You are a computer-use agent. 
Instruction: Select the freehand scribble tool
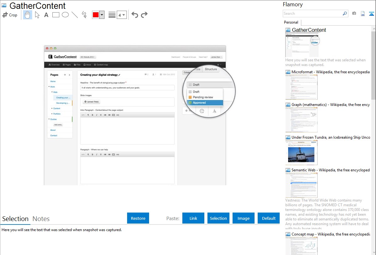pos(84,15)
